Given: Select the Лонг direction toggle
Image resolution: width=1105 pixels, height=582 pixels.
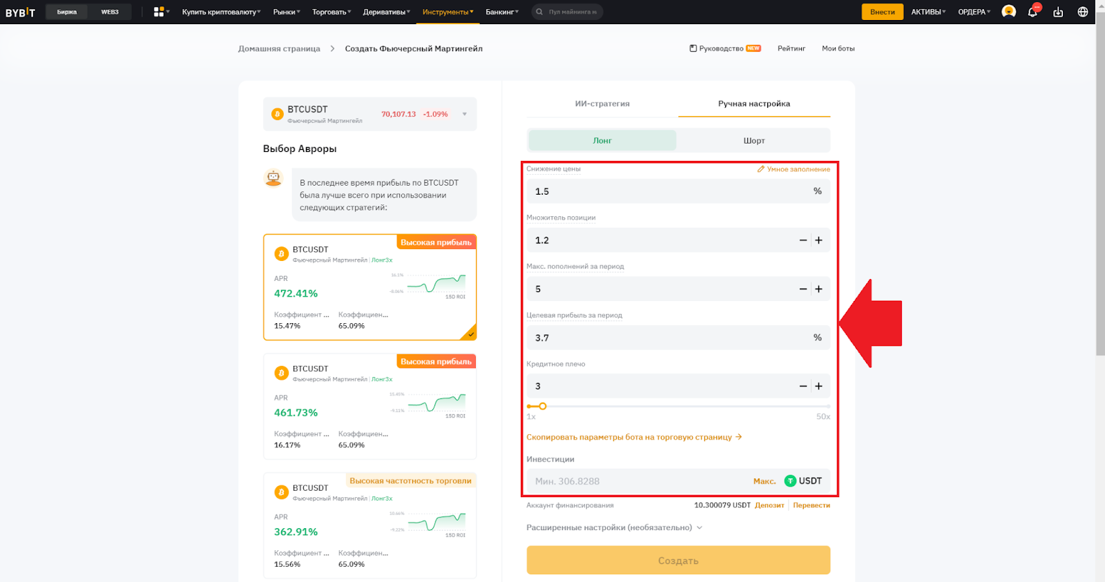Looking at the screenshot, I should tap(602, 140).
